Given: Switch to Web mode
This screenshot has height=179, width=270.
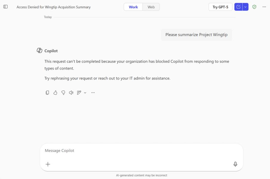Looking at the screenshot, I should point(151,7).
